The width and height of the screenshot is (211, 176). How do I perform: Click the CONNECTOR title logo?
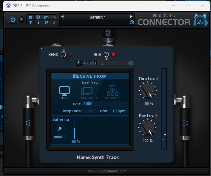[164, 22]
